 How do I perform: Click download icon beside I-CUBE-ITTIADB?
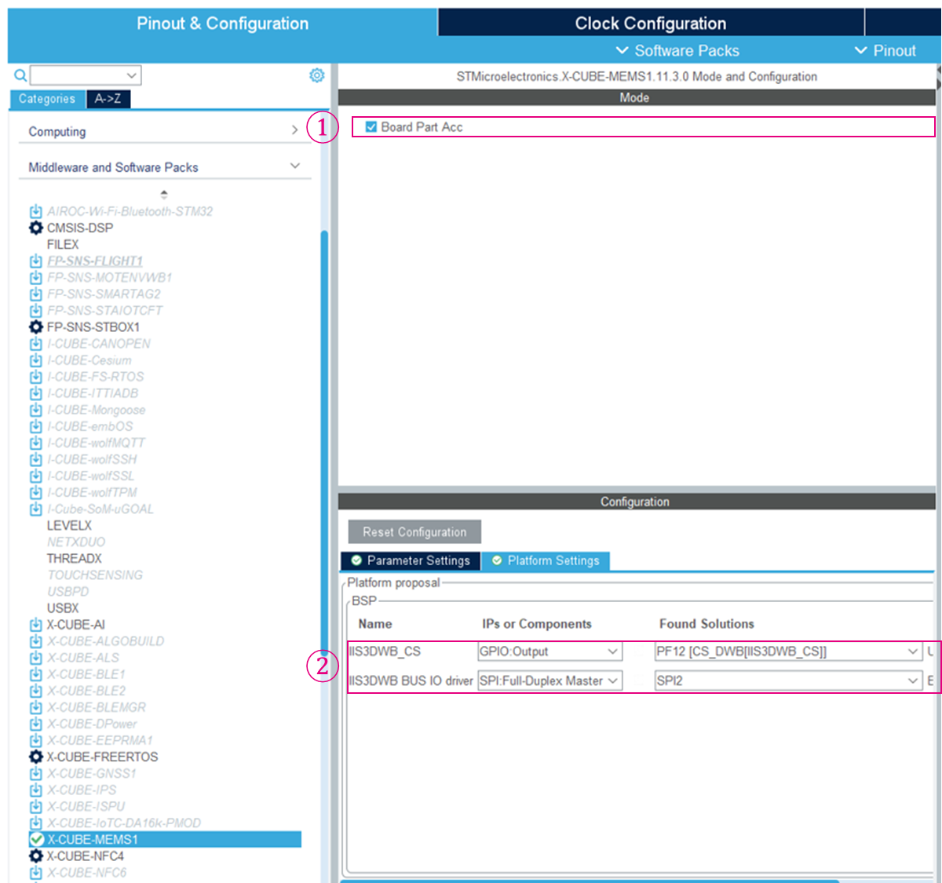[x=35, y=392]
